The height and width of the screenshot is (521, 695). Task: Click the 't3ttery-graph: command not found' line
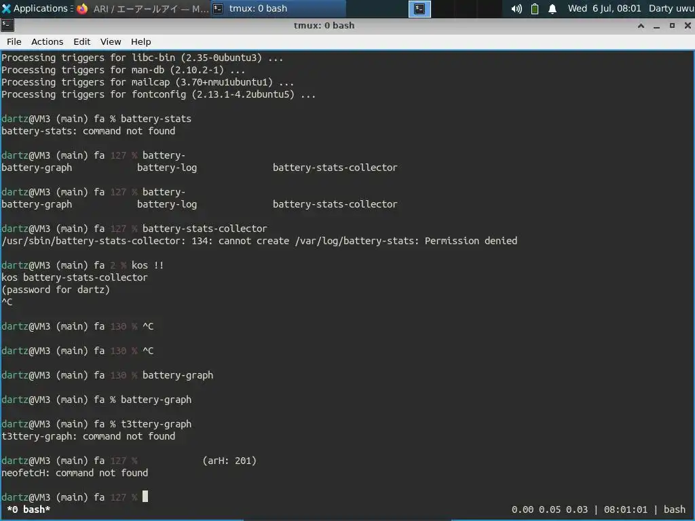pyautogui.click(x=88, y=436)
